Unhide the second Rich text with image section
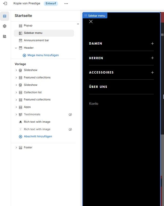The height and width of the screenshot is (206, 164). point(70,129)
